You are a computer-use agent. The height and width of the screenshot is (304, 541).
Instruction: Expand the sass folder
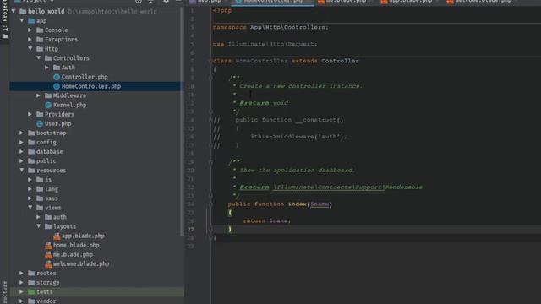tap(30, 198)
